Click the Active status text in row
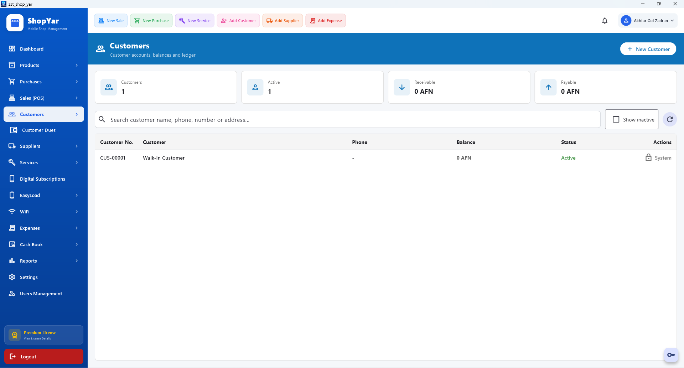Viewport: 684px width, 368px height. pyautogui.click(x=568, y=158)
